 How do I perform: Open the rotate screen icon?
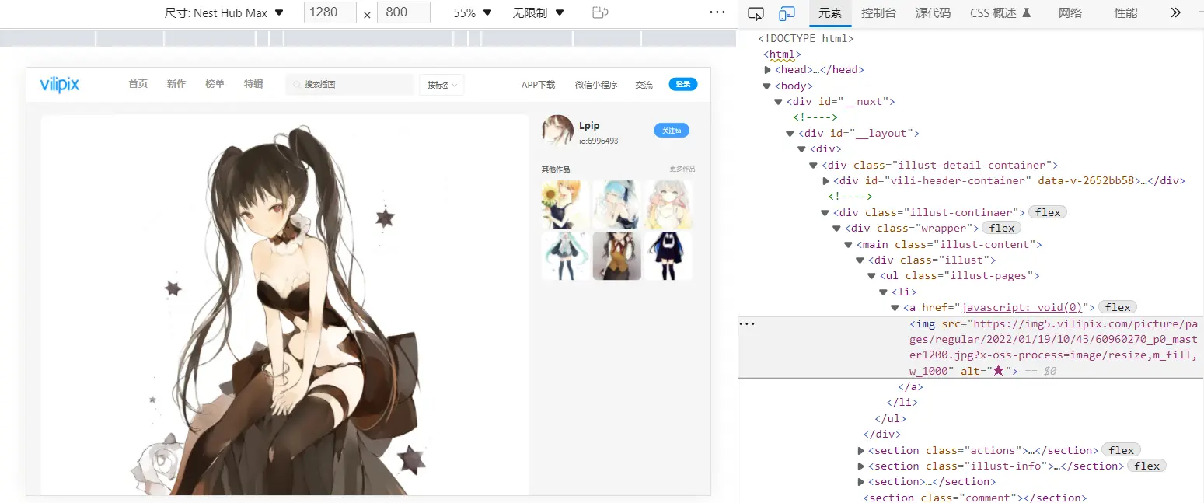coord(599,12)
